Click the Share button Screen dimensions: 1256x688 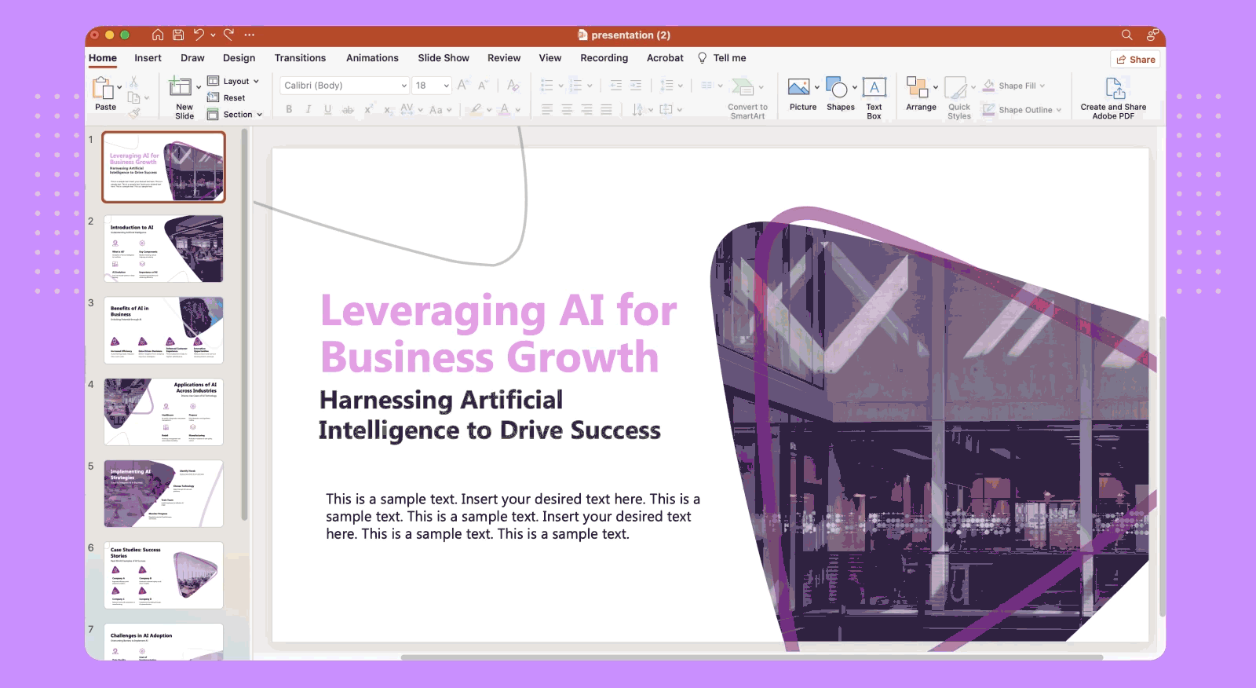(1136, 60)
